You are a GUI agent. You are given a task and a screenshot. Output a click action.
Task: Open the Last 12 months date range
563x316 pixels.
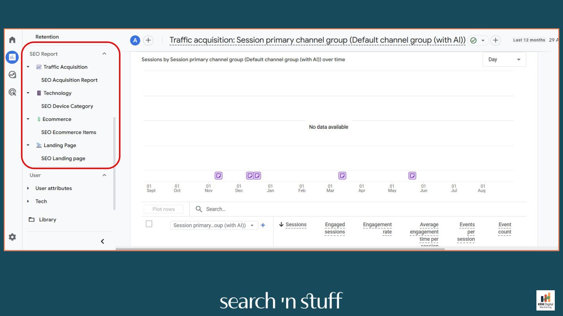pos(529,40)
